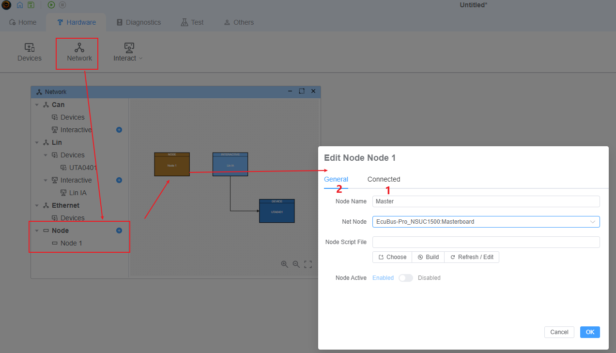Image resolution: width=616 pixels, height=353 pixels.
Task: Collapse the Can tree group
Action: pos(37,105)
